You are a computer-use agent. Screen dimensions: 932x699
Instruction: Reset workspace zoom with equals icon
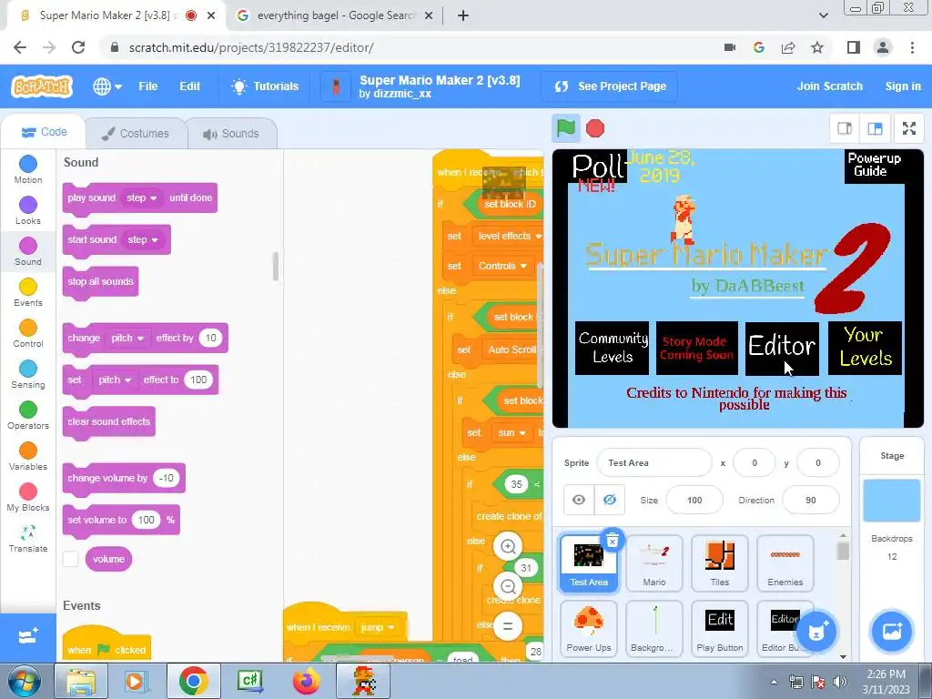pyautogui.click(x=508, y=626)
